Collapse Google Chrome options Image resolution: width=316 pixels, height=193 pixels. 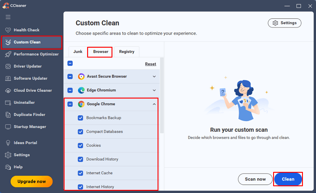coord(154,104)
